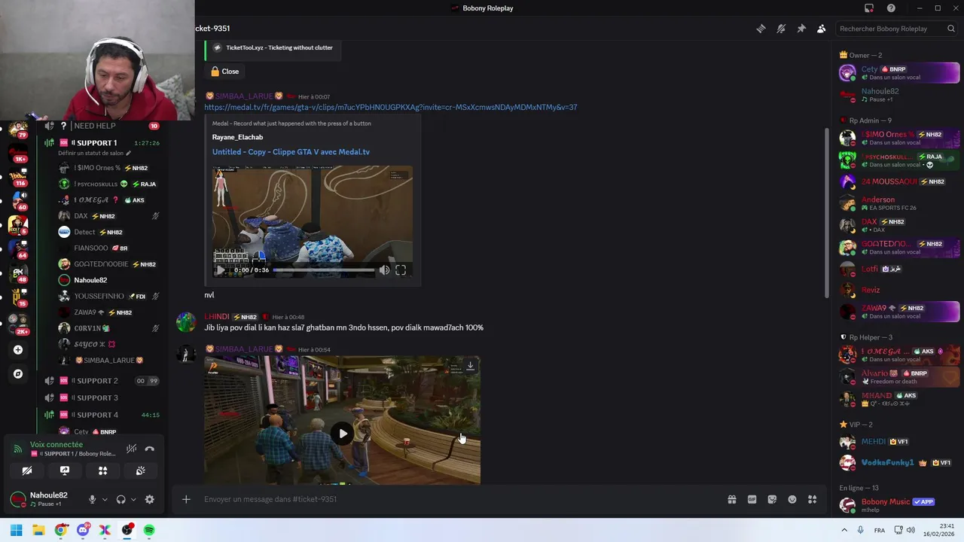964x542 pixels.
Task: Open the sticker picker
Action: pyautogui.click(x=772, y=499)
